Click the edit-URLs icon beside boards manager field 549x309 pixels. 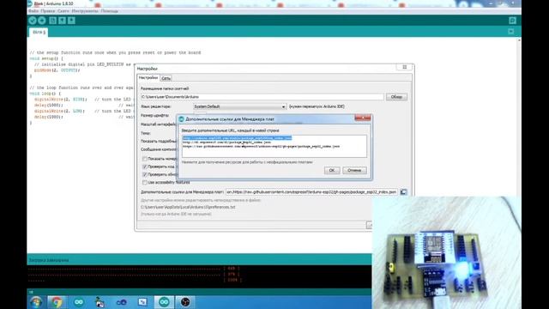[x=403, y=192]
